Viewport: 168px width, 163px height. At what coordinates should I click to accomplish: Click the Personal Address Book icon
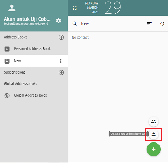[7, 49]
